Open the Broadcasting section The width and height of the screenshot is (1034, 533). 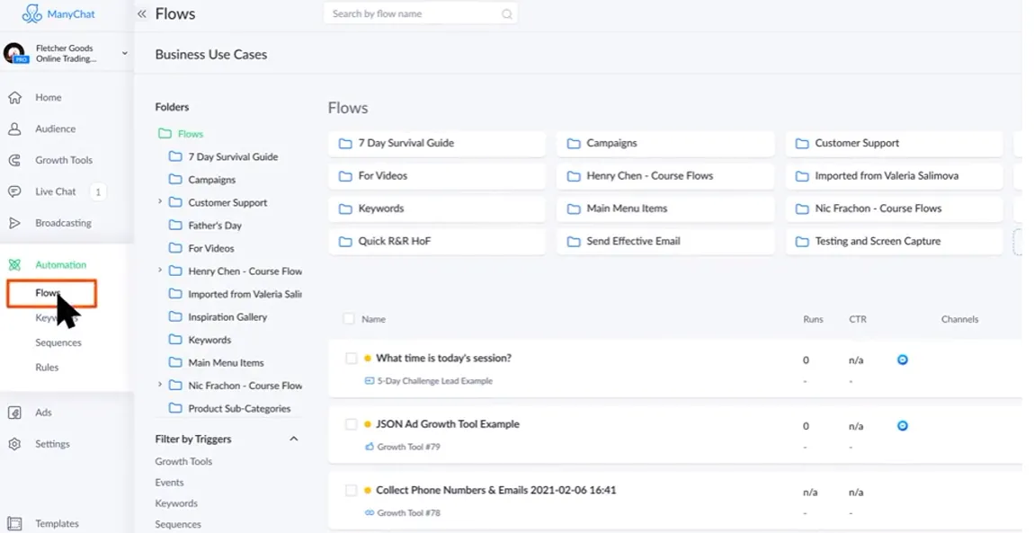63,223
